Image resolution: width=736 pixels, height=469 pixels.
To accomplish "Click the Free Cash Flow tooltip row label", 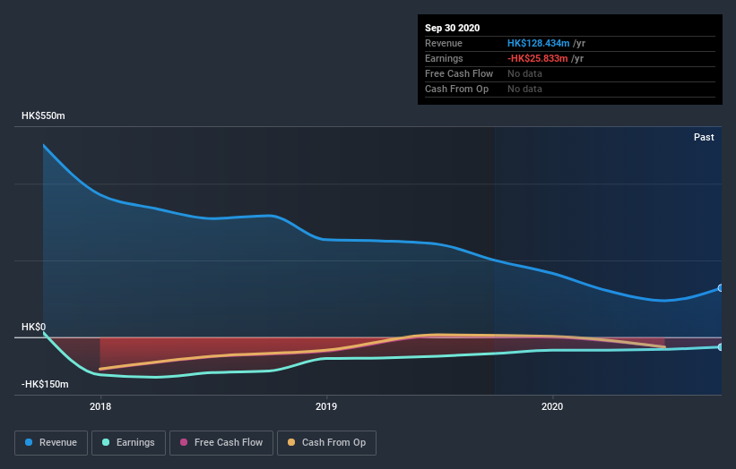I will [459, 74].
